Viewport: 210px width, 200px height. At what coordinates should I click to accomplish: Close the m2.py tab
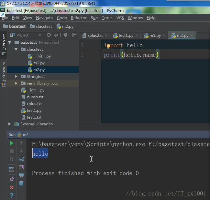(x=192, y=36)
